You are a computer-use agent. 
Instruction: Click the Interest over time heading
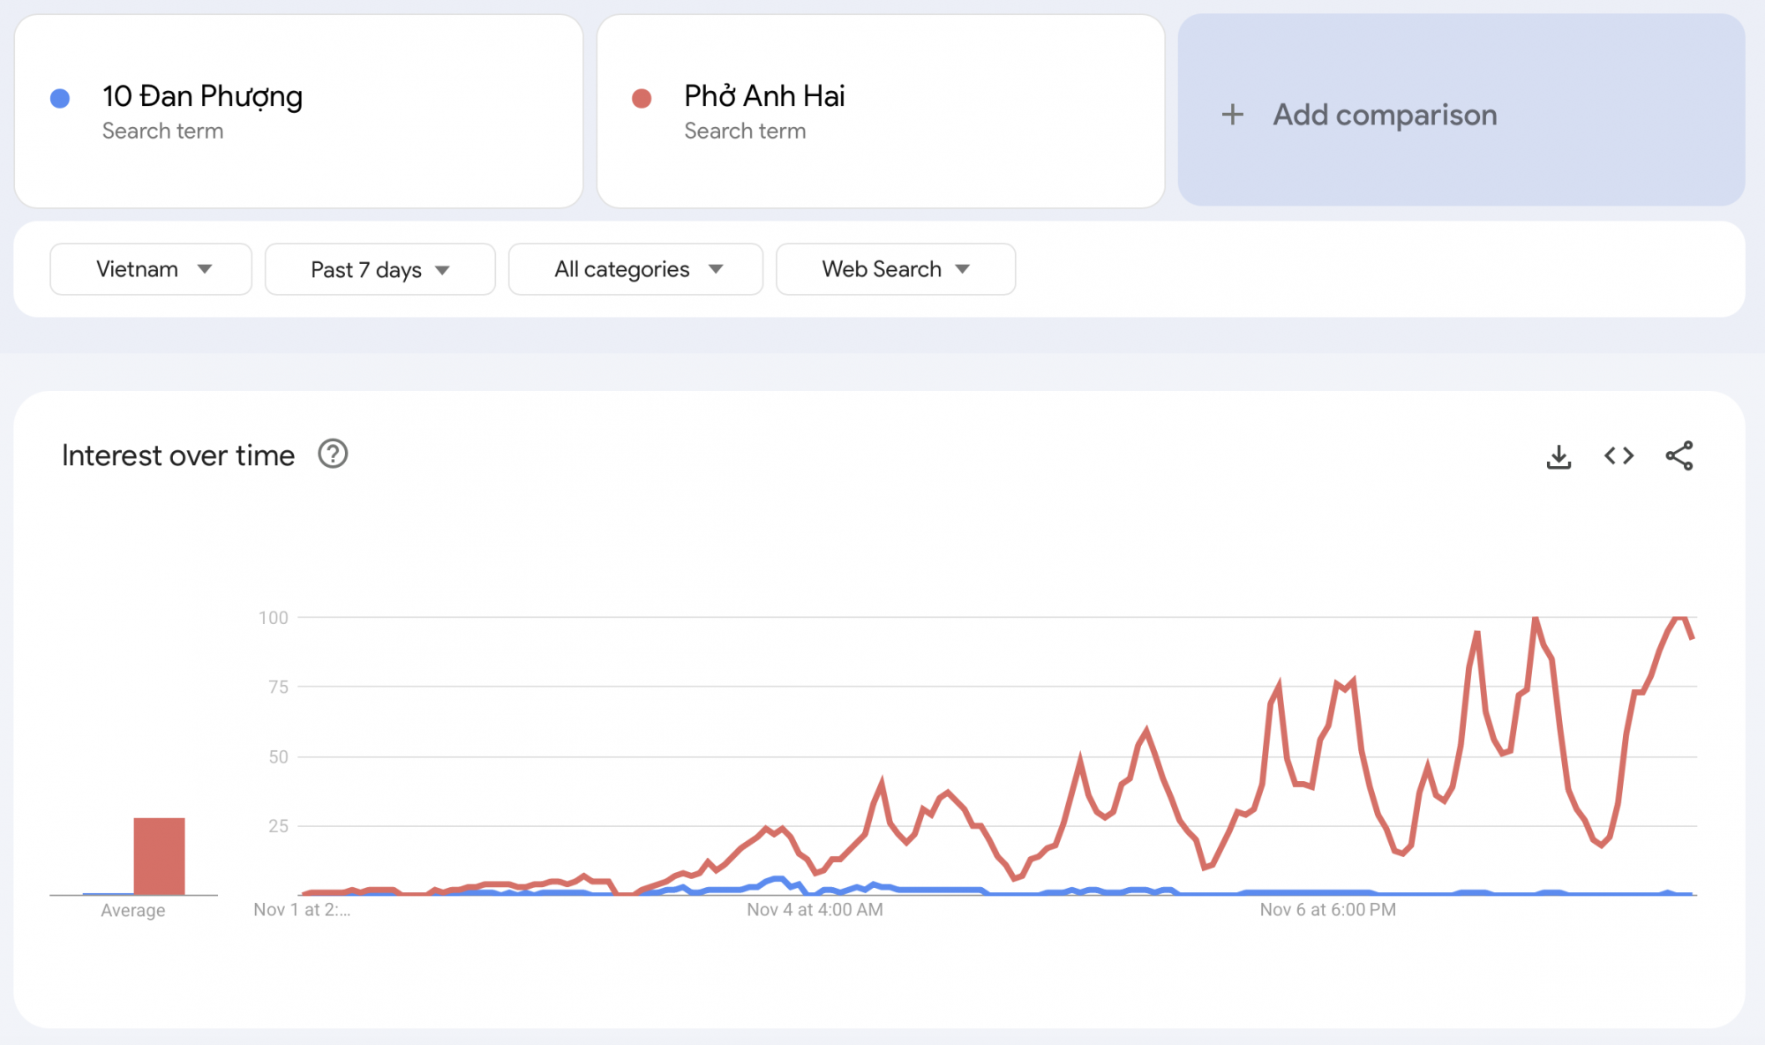(x=178, y=455)
